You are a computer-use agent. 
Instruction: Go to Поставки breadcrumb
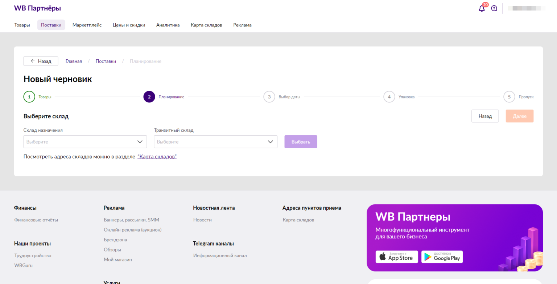click(106, 61)
